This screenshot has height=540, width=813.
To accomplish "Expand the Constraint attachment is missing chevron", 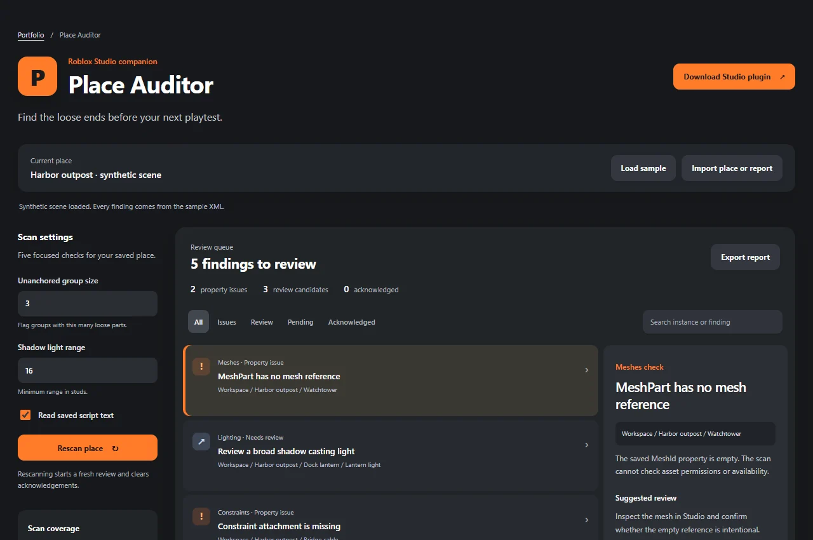I will (x=586, y=520).
